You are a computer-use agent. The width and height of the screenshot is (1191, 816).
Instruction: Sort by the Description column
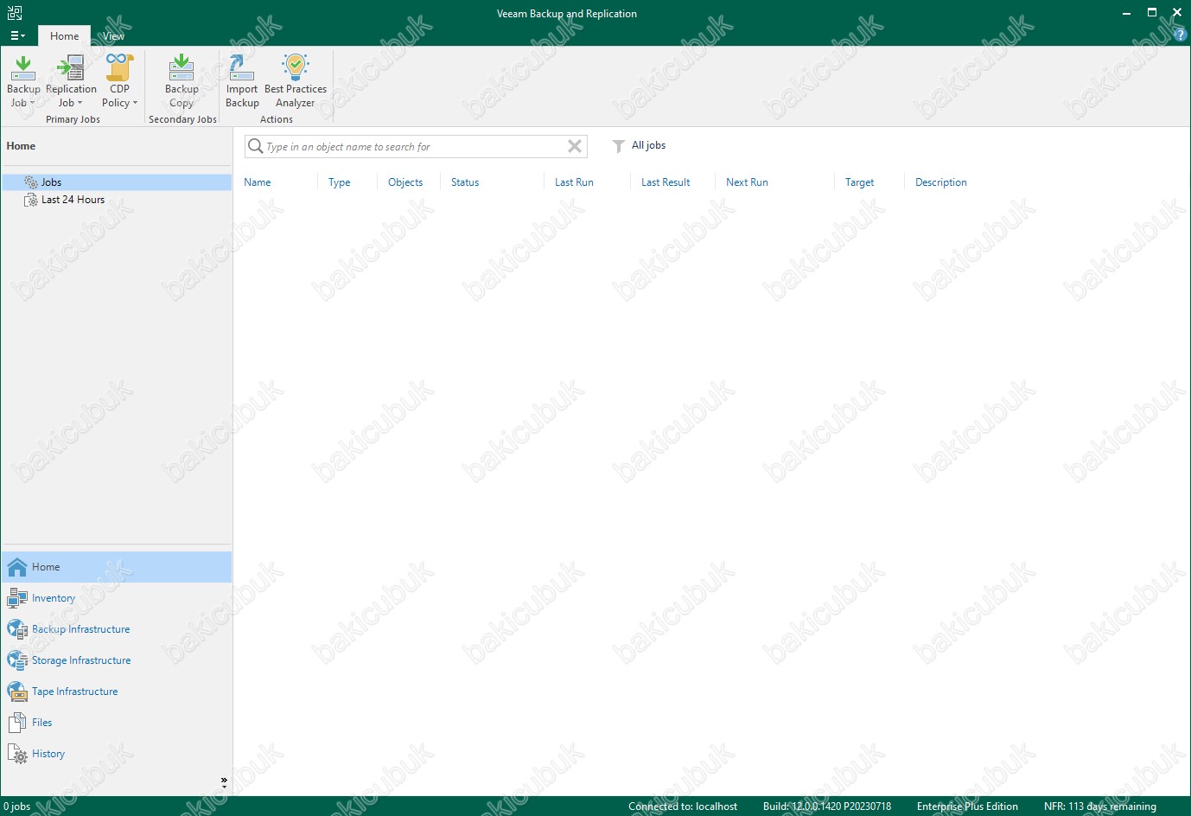click(940, 182)
